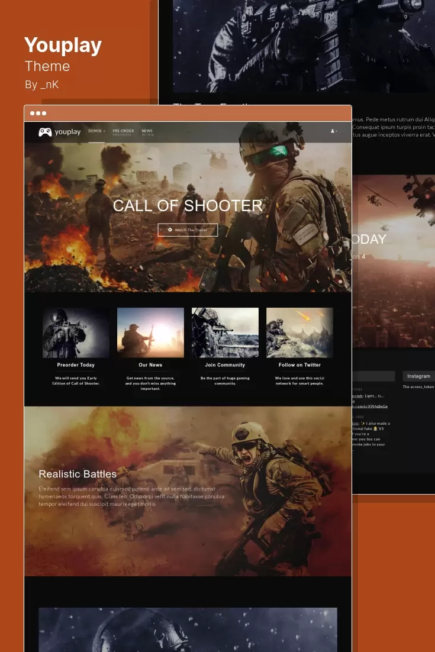
Task: Click 'We will send you Early Edition' text
Action: pos(76,381)
